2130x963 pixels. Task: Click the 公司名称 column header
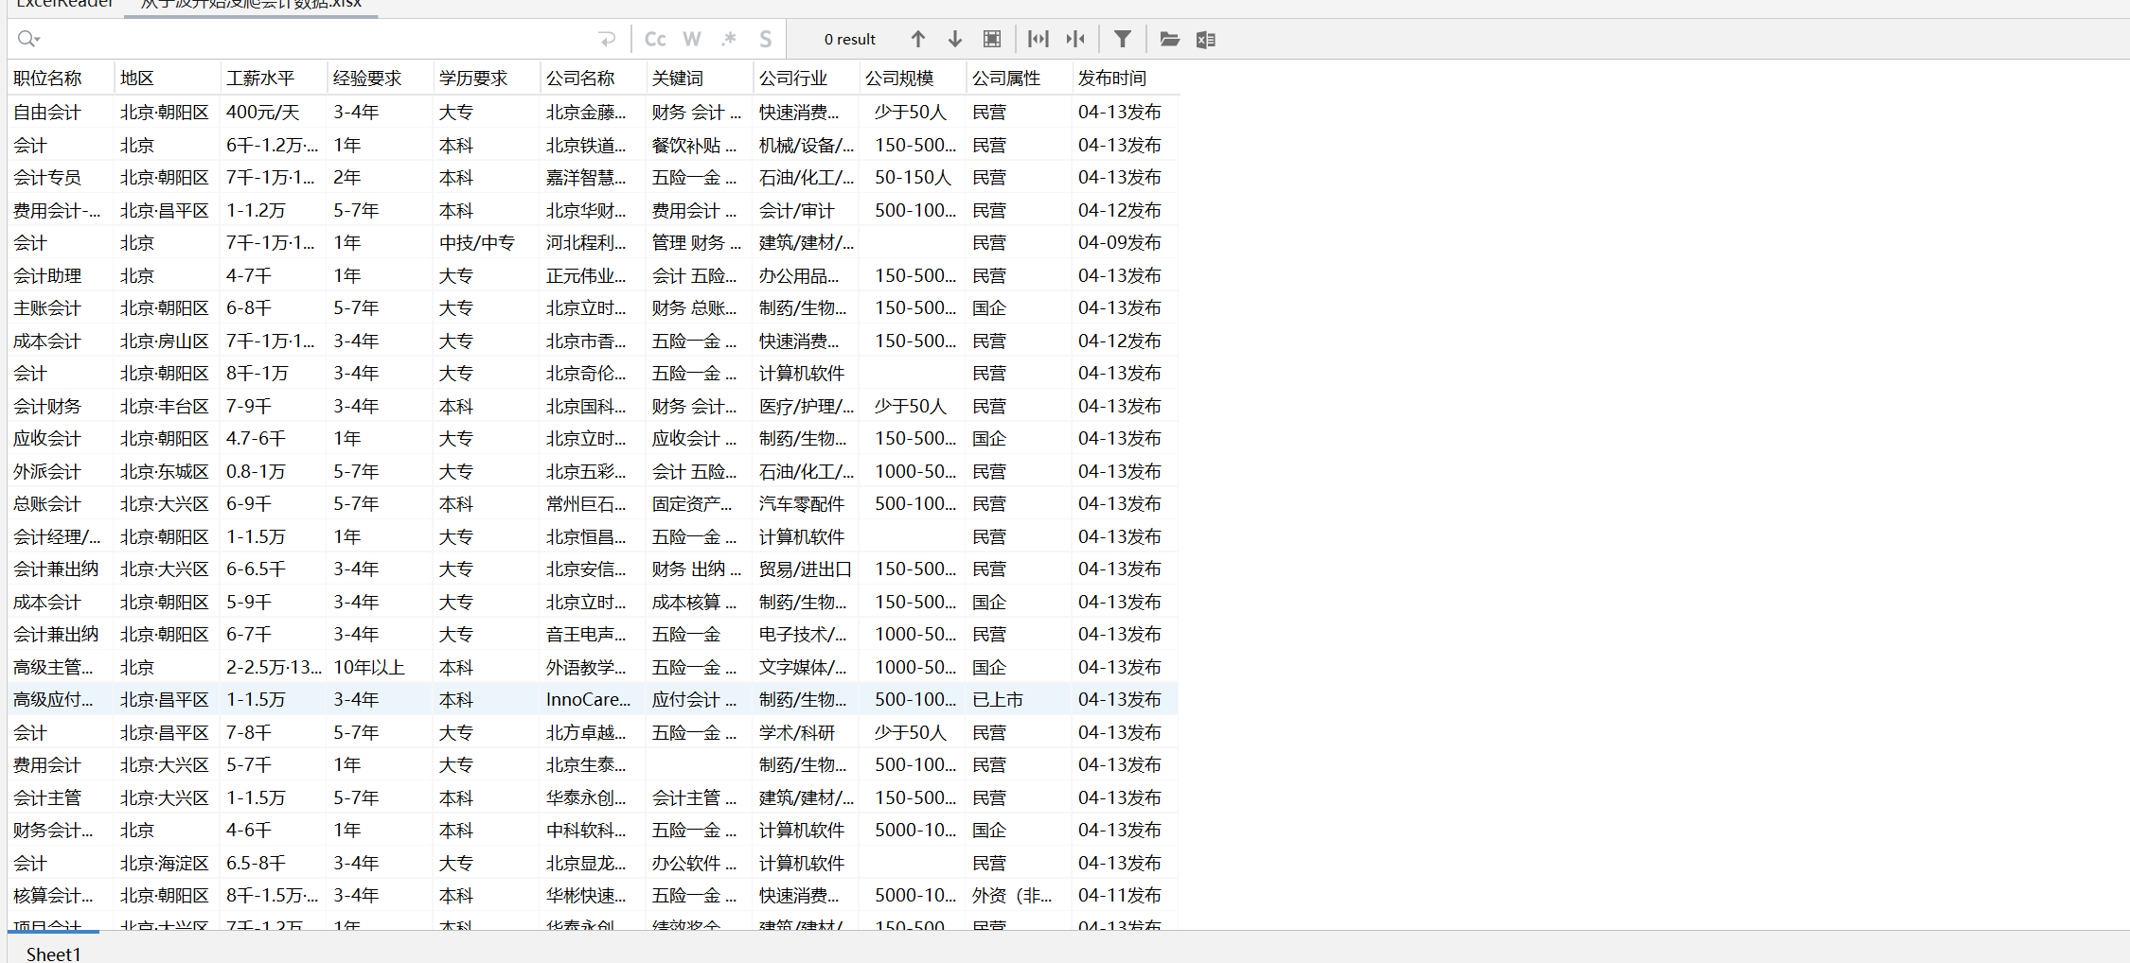(x=593, y=78)
